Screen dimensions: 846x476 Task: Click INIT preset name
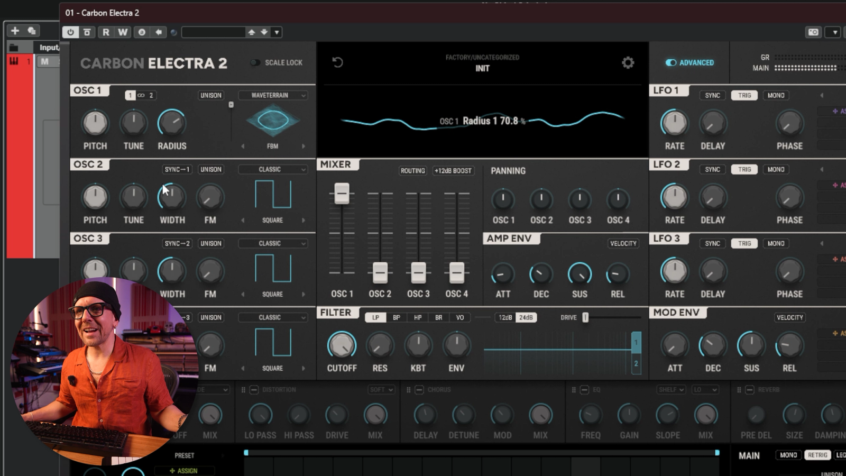[482, 68]
